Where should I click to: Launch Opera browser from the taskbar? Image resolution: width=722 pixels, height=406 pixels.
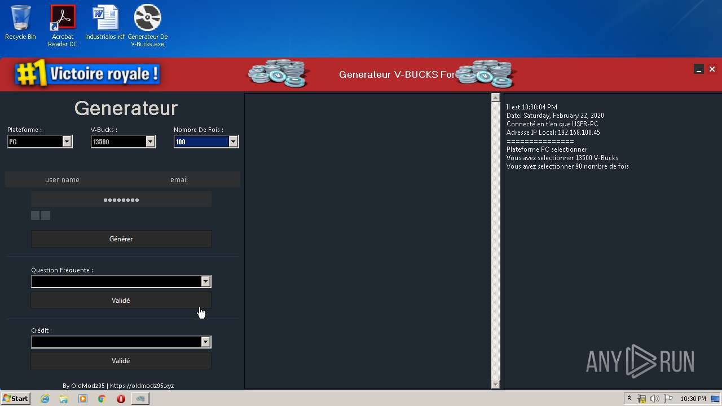click(x=121, y=399)
